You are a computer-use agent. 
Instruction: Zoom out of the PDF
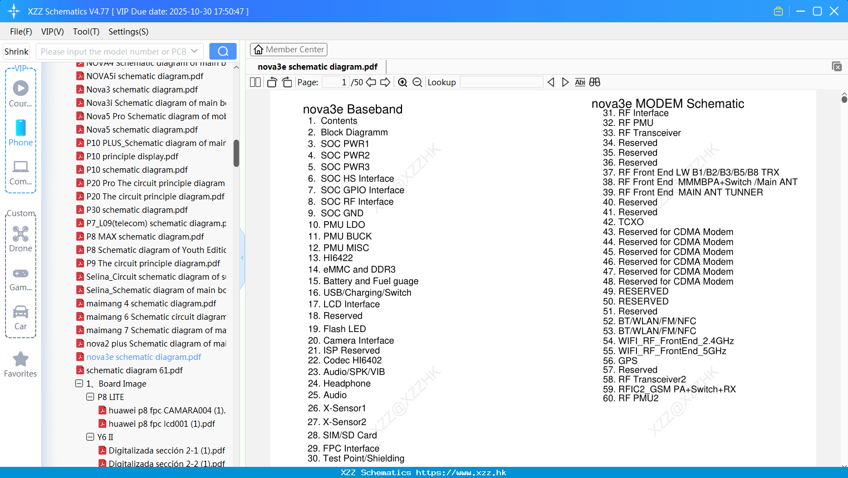[417, 82]
